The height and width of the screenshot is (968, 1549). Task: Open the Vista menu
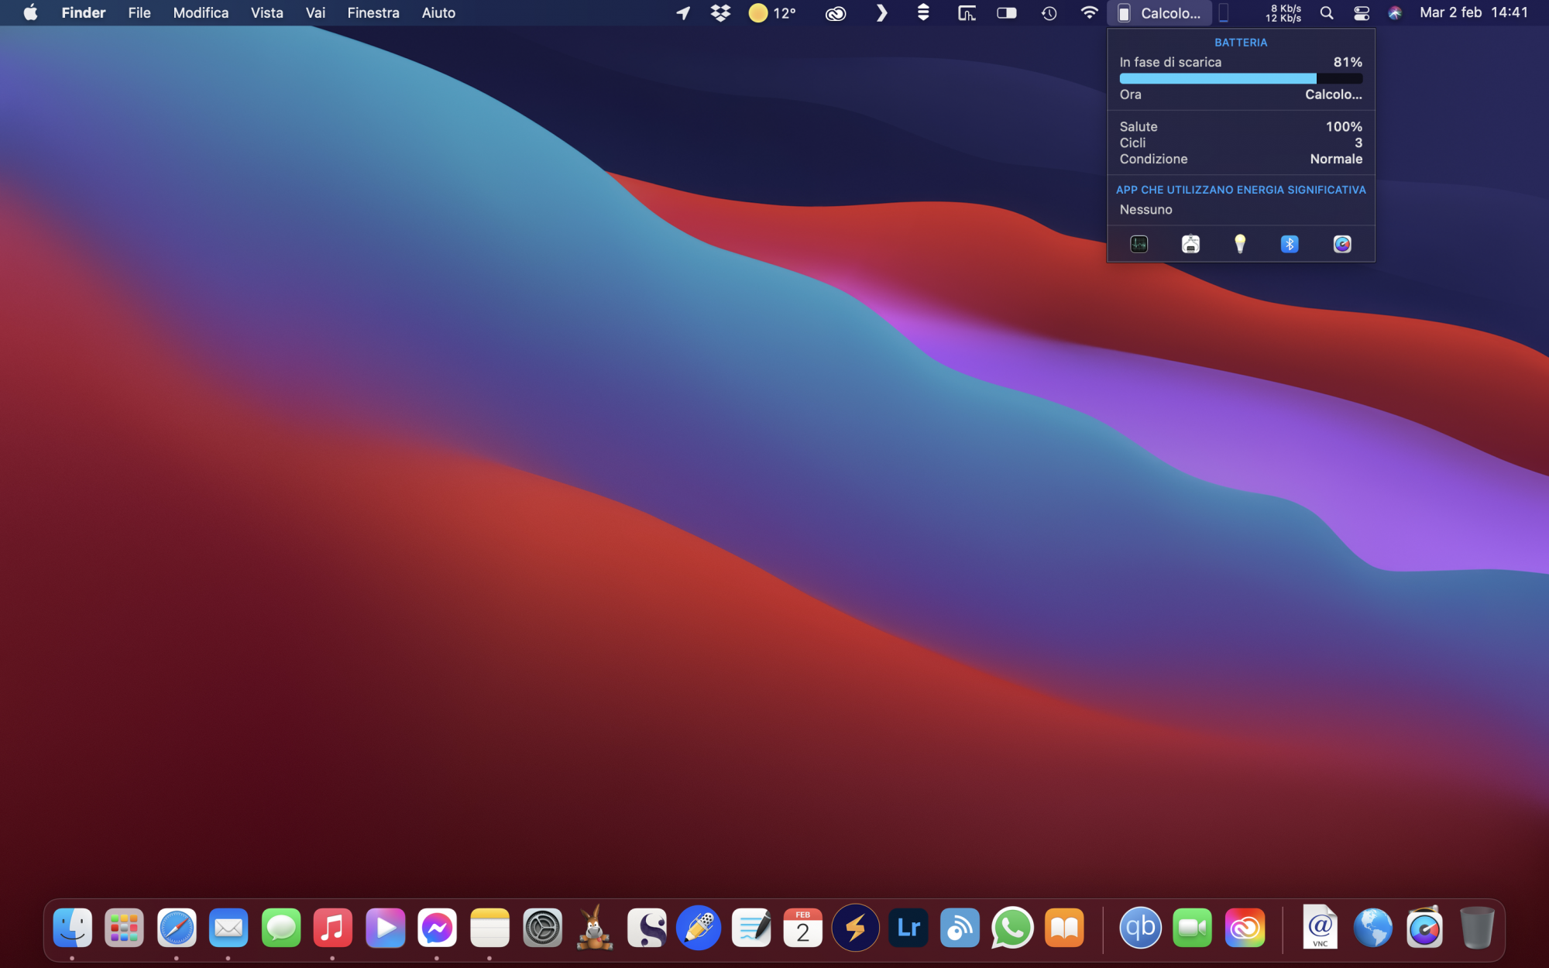point(266,12)
